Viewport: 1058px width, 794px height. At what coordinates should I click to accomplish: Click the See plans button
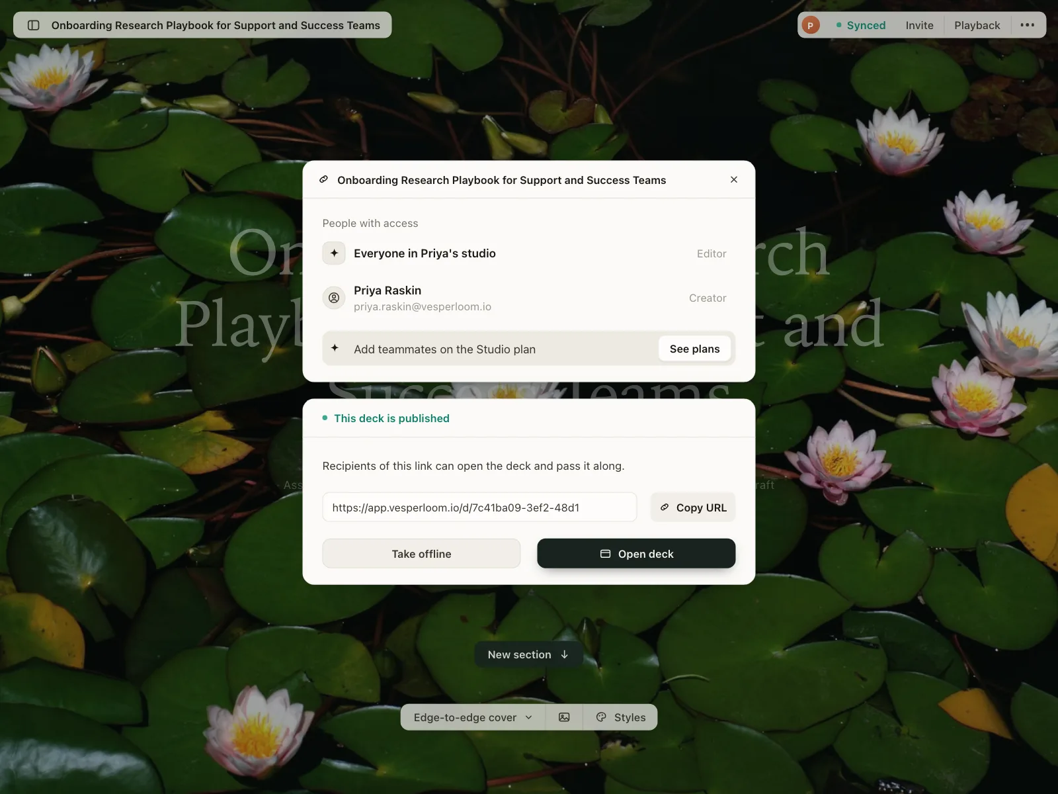pos(694,349)
